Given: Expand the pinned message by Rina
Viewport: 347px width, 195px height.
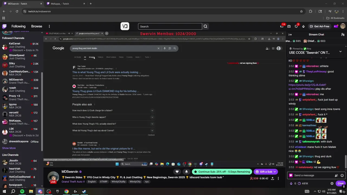Looking at the screenshot, I should coord(340,51).
